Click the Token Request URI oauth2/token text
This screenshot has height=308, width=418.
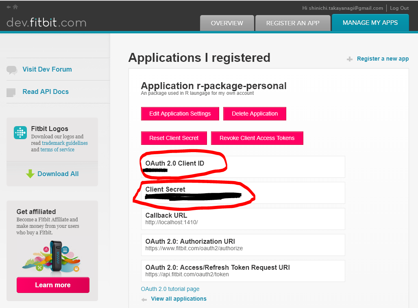tap(187, 274)
